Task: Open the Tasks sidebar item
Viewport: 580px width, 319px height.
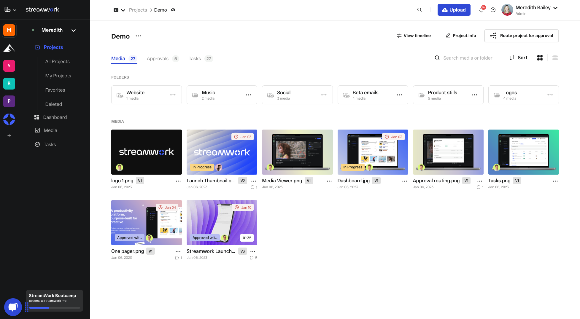Action: [46, 144]
